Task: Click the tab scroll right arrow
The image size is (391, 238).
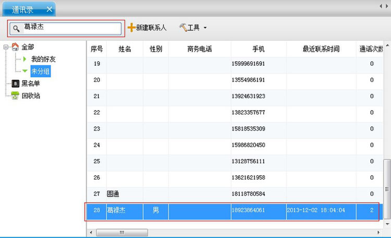Action: (387, 6)
